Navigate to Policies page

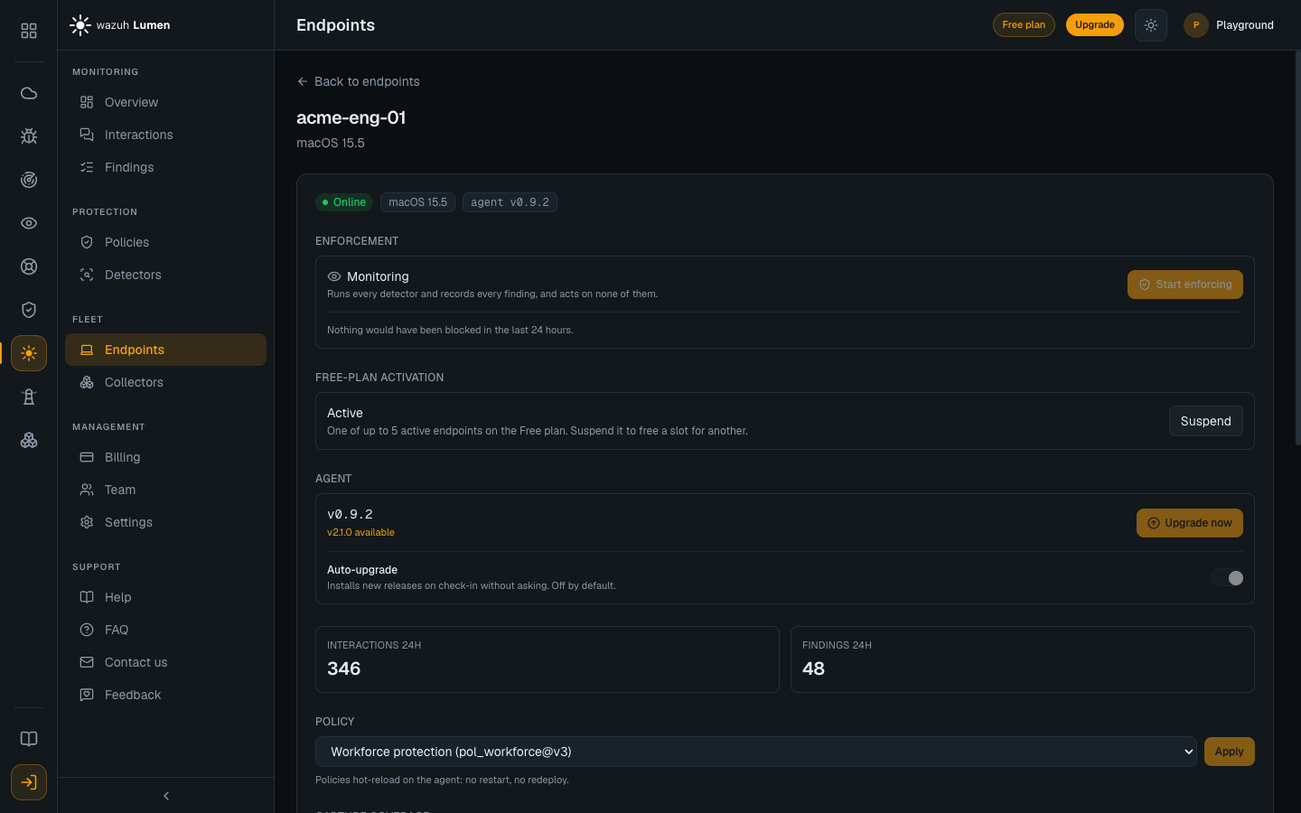(165, 242)
